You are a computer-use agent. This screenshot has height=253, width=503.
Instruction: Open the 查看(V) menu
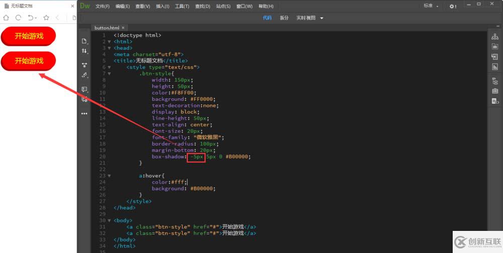coord(143,7)
